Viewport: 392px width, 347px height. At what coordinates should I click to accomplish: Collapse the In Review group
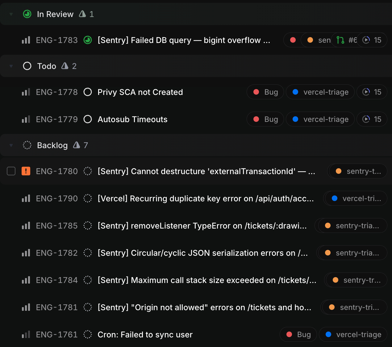point(11,14)
